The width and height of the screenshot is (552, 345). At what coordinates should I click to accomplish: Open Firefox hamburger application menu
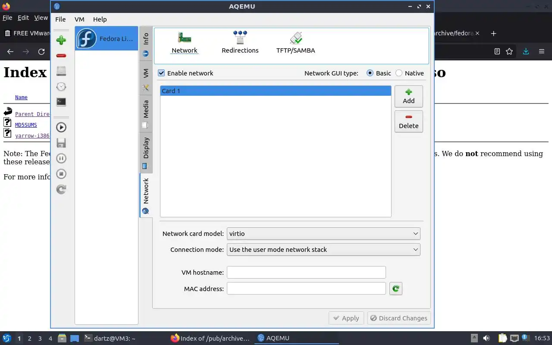(x=542, y=51)
